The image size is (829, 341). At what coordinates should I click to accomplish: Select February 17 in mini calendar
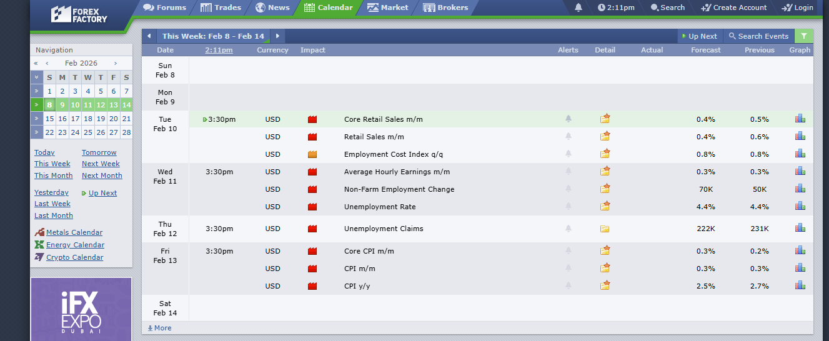click(x=75, y=119)
